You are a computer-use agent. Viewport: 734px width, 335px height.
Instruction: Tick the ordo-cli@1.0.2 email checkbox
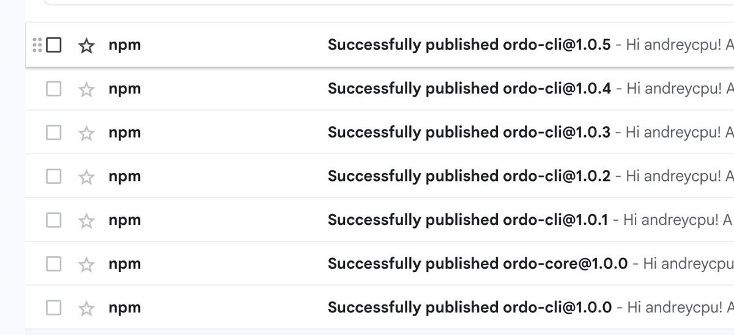pyautogui.click(x=54, y=176)
